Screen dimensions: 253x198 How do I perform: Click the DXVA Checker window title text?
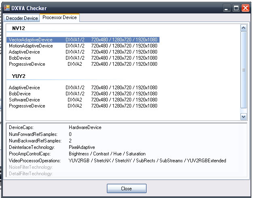coord(29,8)
